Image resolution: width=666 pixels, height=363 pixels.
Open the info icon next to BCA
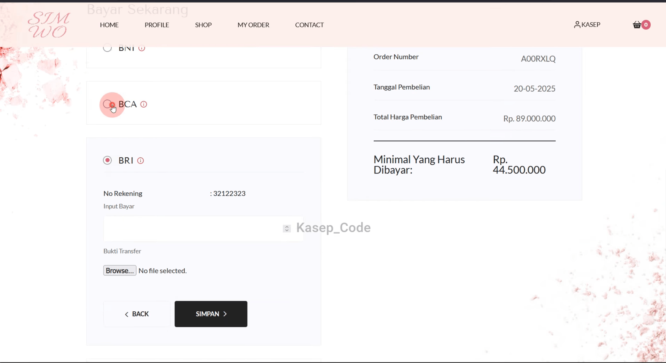tap(144, 104)
